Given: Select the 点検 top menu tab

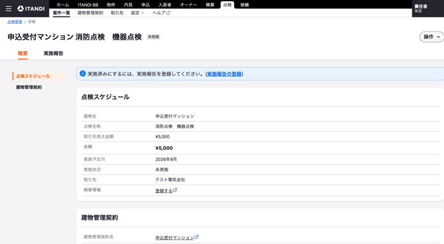Looking at the screenshot, I should coord(227,5).
